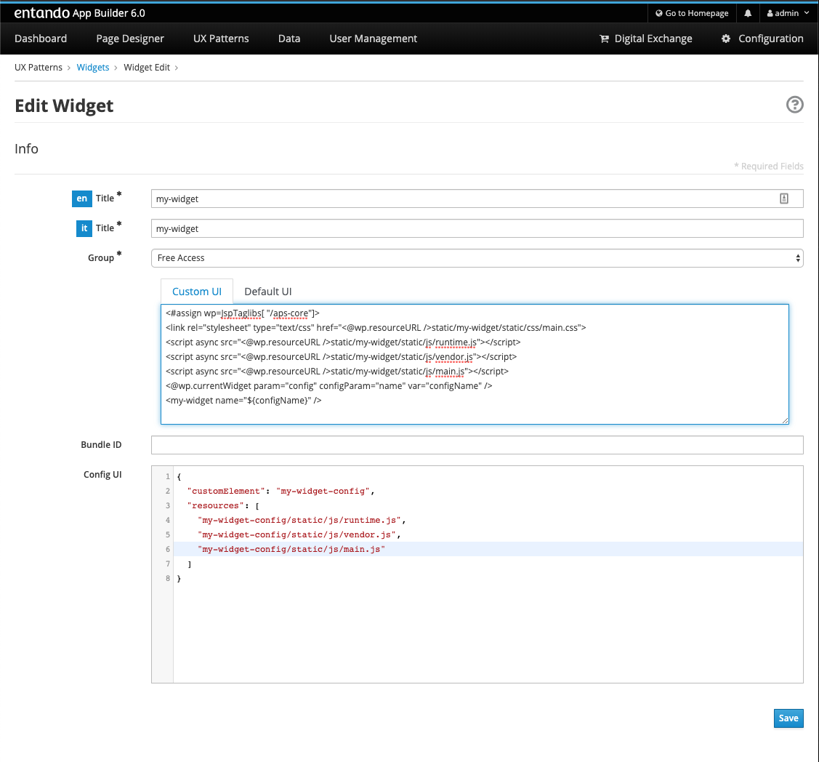Screen dimensions: 819x762
Task: Click the Configuration gear icon
Action: click(726, 39)
